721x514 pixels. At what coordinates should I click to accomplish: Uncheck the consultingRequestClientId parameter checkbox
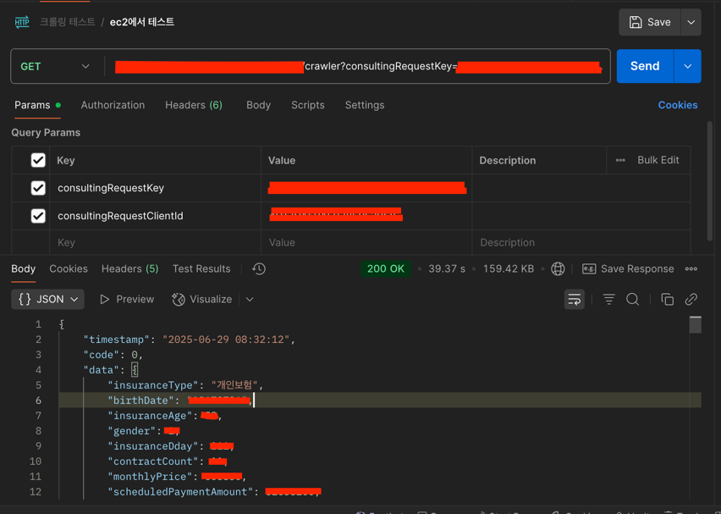(38, 216)
